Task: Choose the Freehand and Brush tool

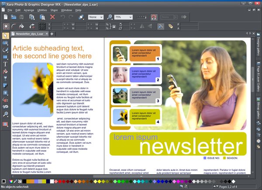Action: [x=5, y=50]
